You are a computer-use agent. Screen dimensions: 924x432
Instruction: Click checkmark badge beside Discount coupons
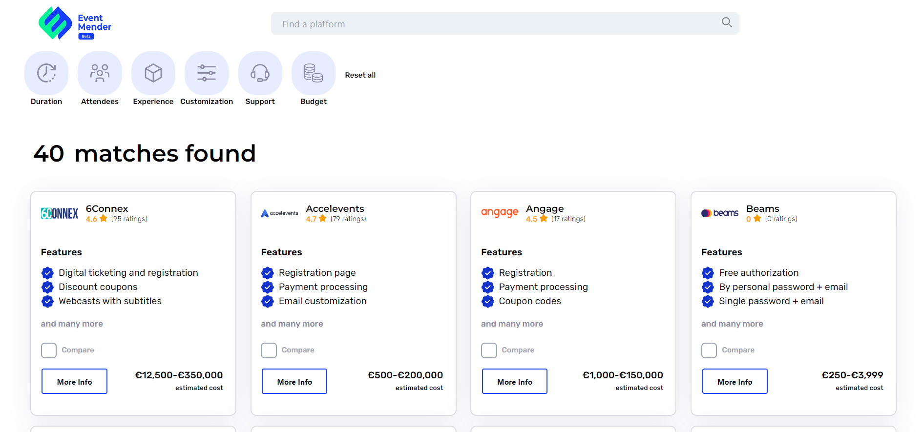tap(47, 287)
